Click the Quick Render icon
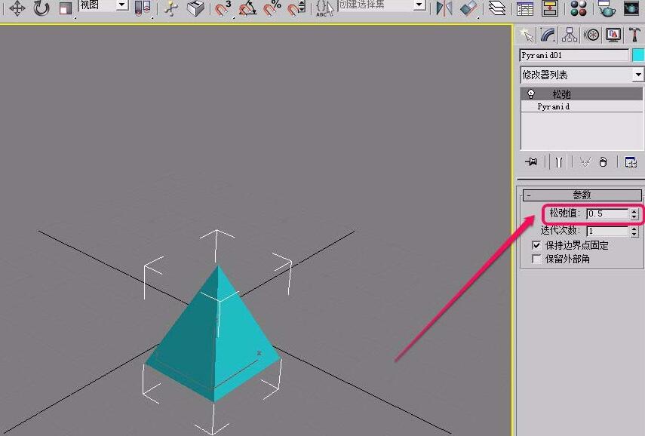Image resolution: width=645 pixels, height=436 pixels. point(631,8)
